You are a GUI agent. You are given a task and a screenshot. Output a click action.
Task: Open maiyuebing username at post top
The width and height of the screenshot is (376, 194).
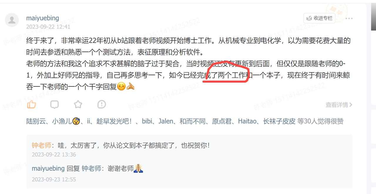point(43,18)
